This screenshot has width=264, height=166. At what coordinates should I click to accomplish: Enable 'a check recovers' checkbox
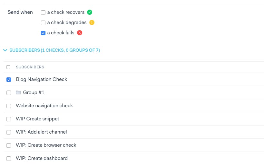coord(43,13)
